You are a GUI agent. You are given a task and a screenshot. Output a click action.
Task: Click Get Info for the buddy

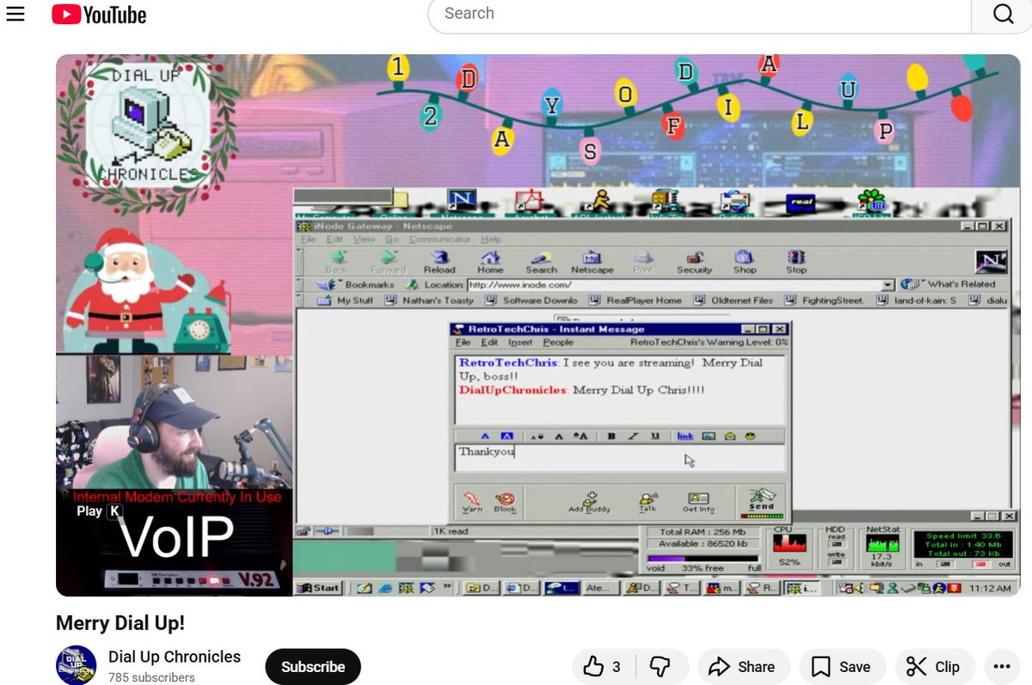click(698, 502)
